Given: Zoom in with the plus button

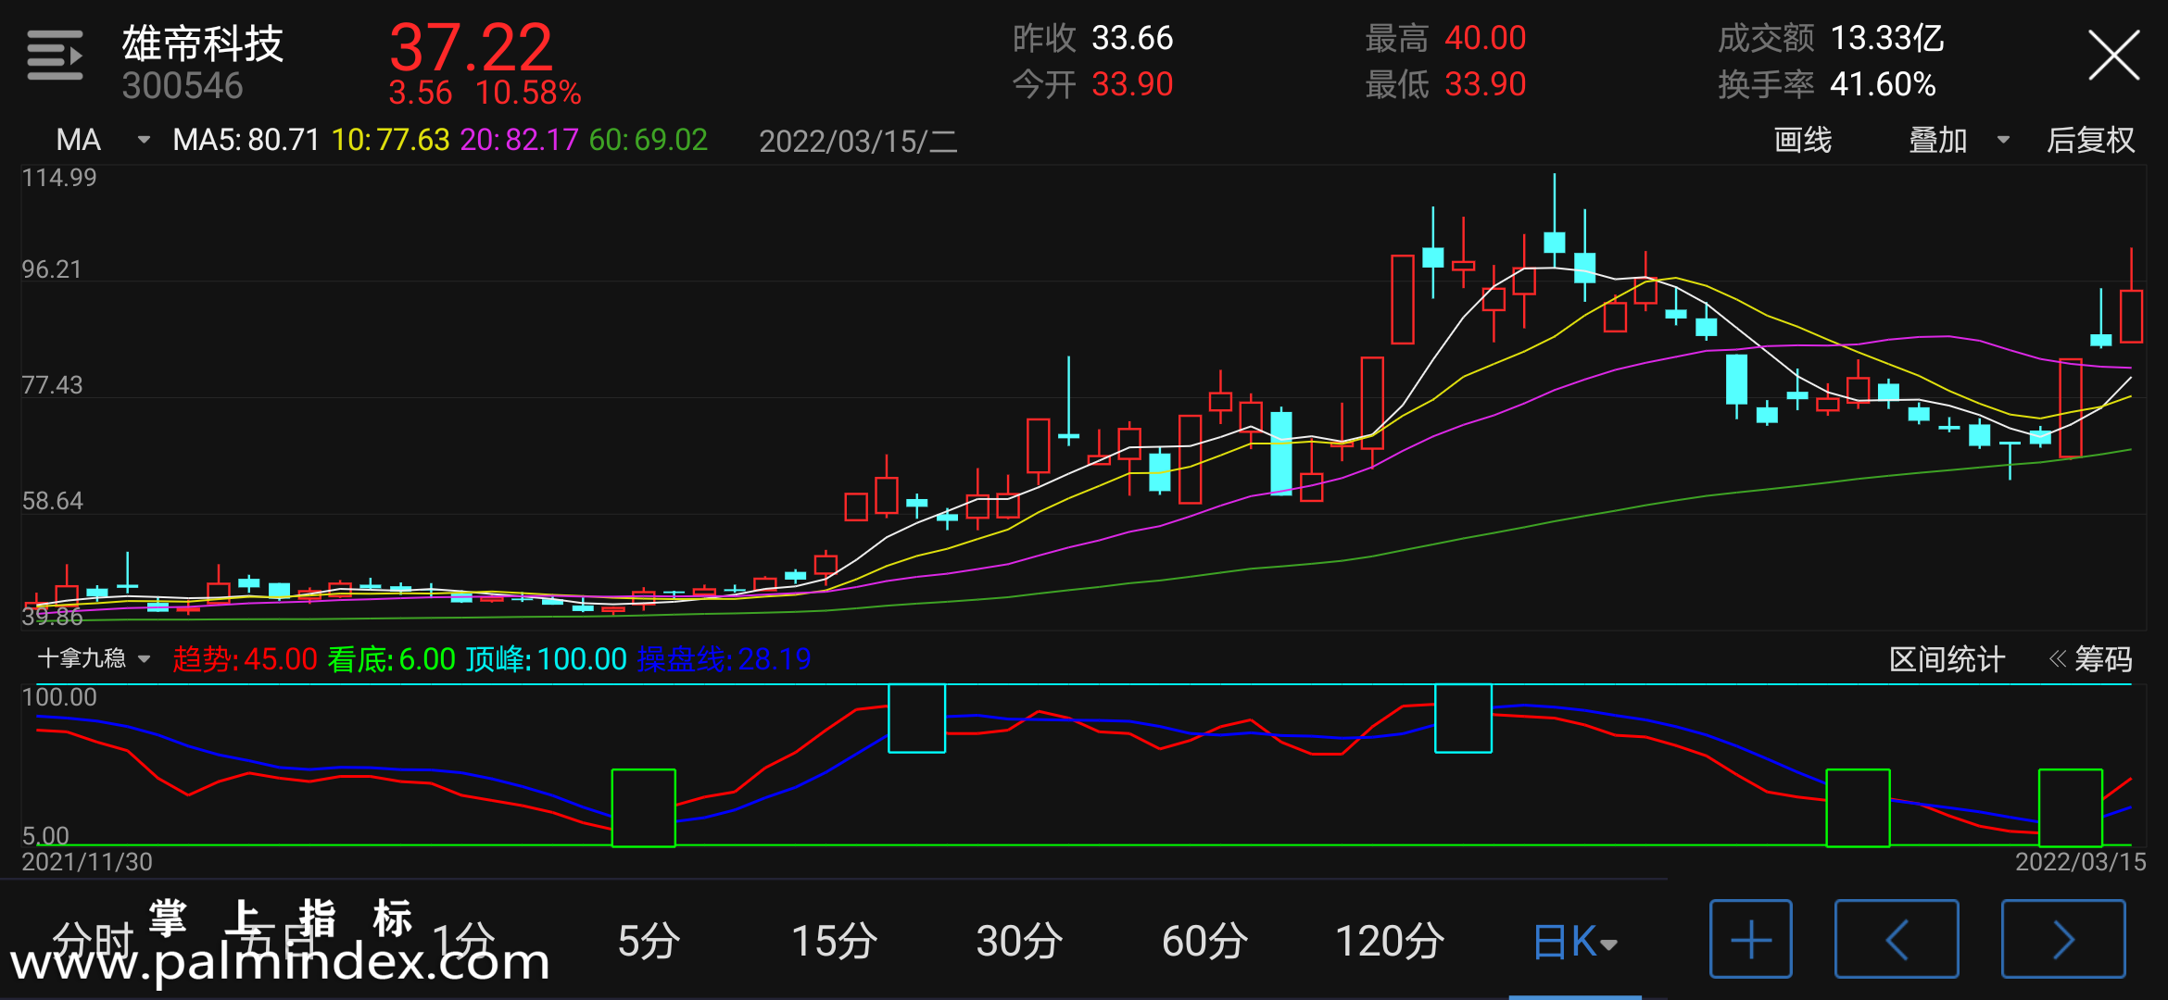Looking at the screenshot, I should 1750,939.
